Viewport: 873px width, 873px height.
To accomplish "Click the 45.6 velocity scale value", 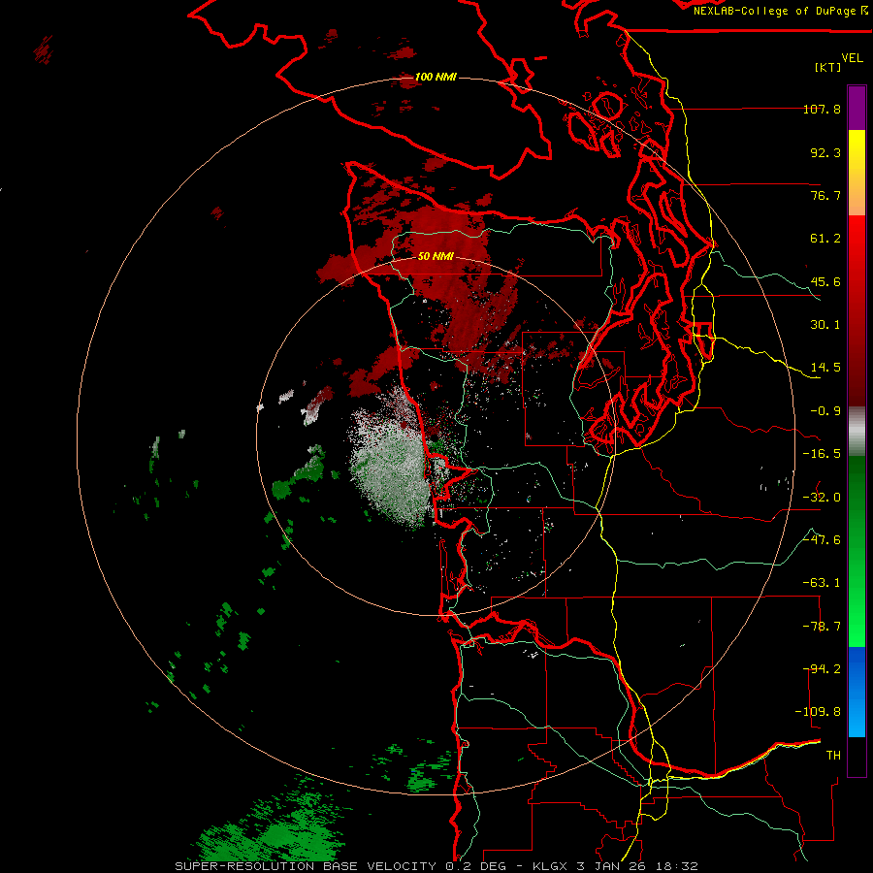I will [825, 281].
